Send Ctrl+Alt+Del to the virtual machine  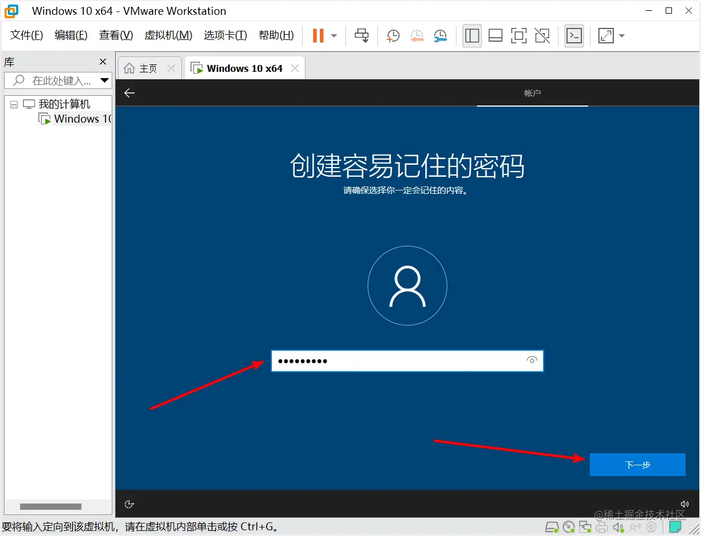(361, 35)
